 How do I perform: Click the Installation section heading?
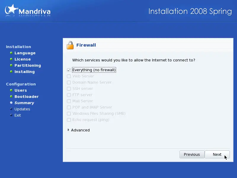click(18, 47)
